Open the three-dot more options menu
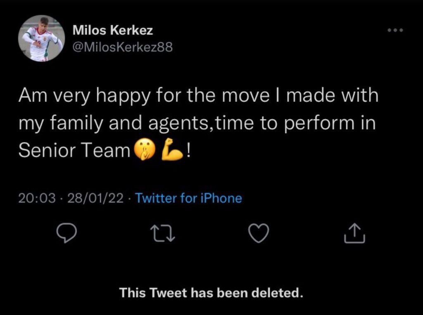The image size is (423, 315). [395, 31]
